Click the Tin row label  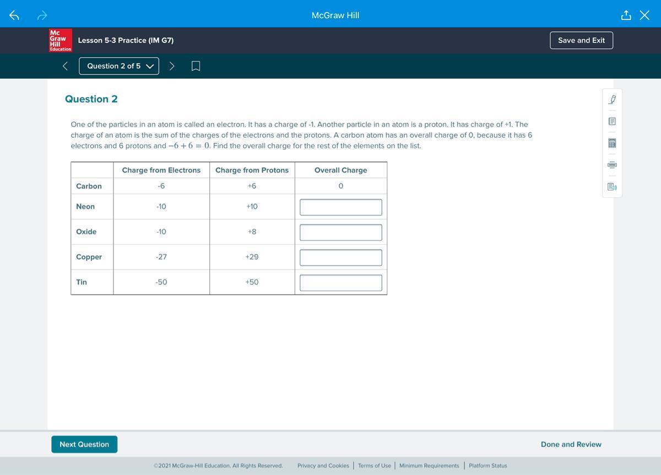82,282
